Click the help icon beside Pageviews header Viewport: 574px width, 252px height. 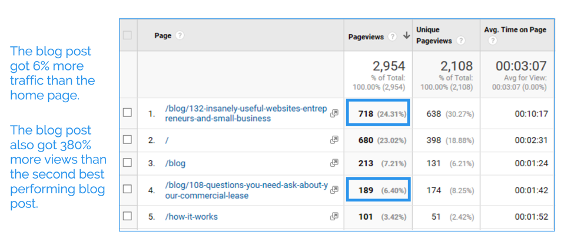[393, 36]
